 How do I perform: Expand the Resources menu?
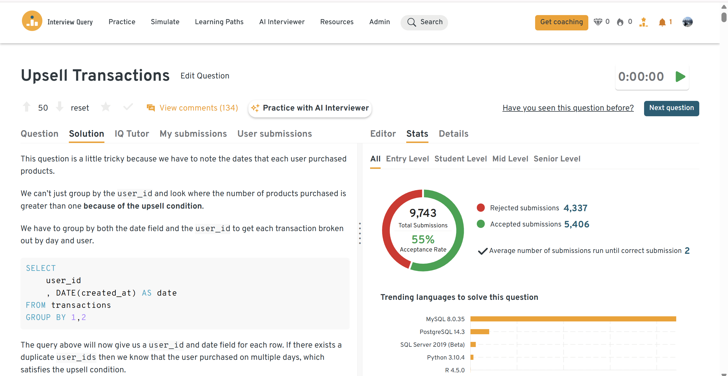click(x=337, y=22)
